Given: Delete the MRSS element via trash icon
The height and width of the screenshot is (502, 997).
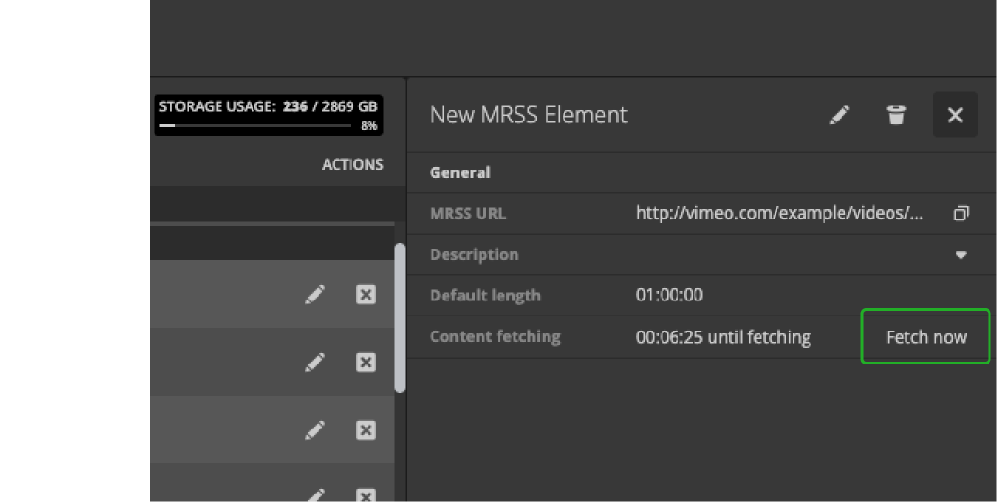Looking at the screenshot, I should 895,115.
